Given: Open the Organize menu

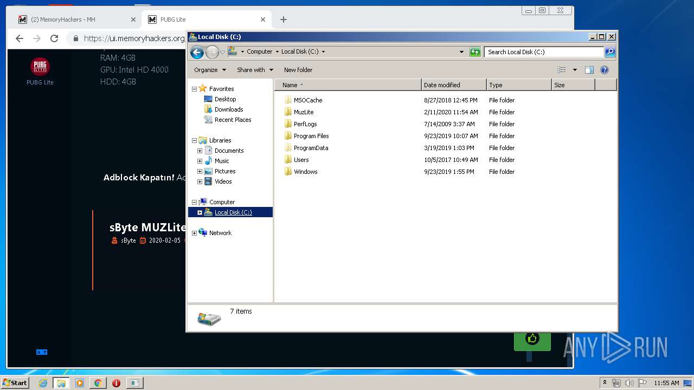Looking at the screenshot, I should 209,70.
